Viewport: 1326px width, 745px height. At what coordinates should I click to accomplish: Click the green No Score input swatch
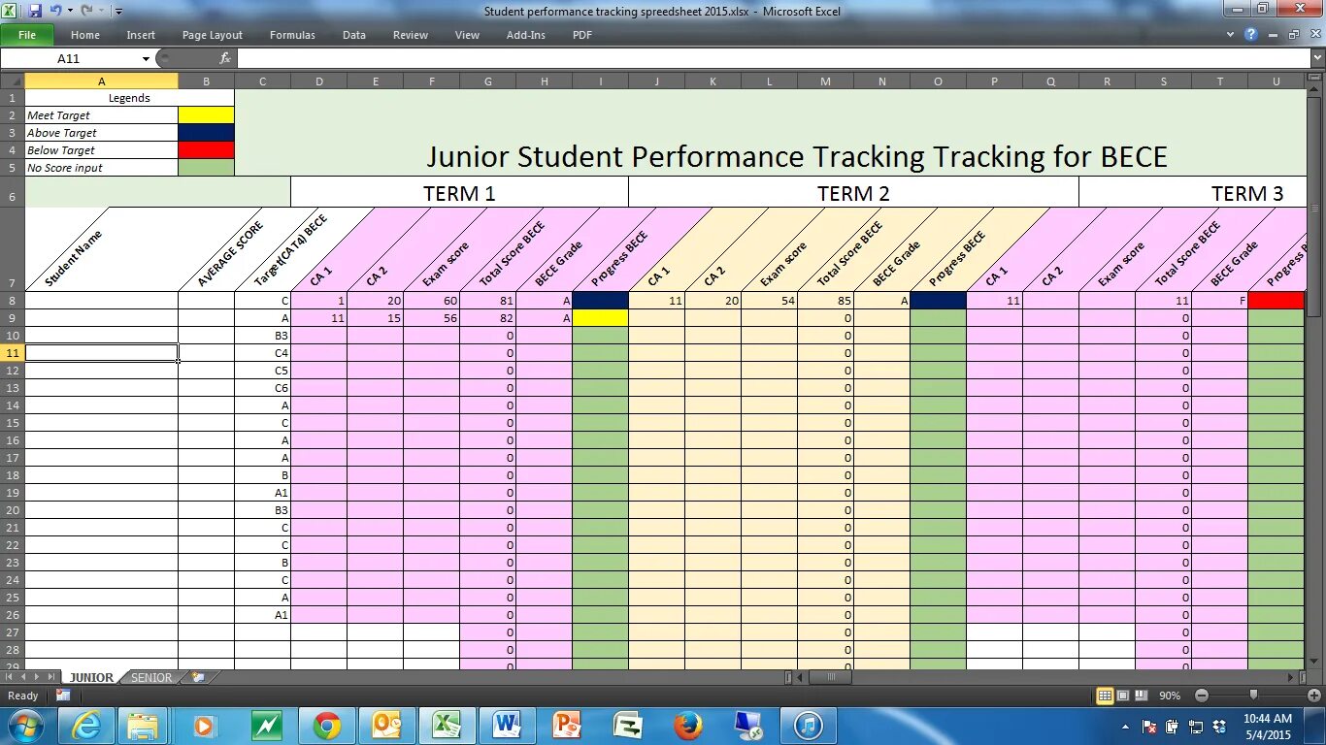[206, 168]
